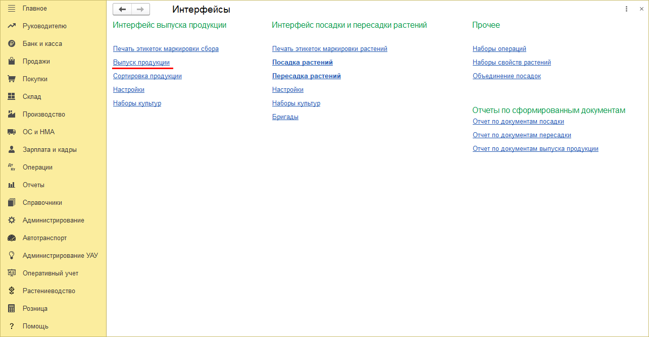Click the calculator icon for Розница
The width and height of the screenshot is (649, 337).
point(12,309)
